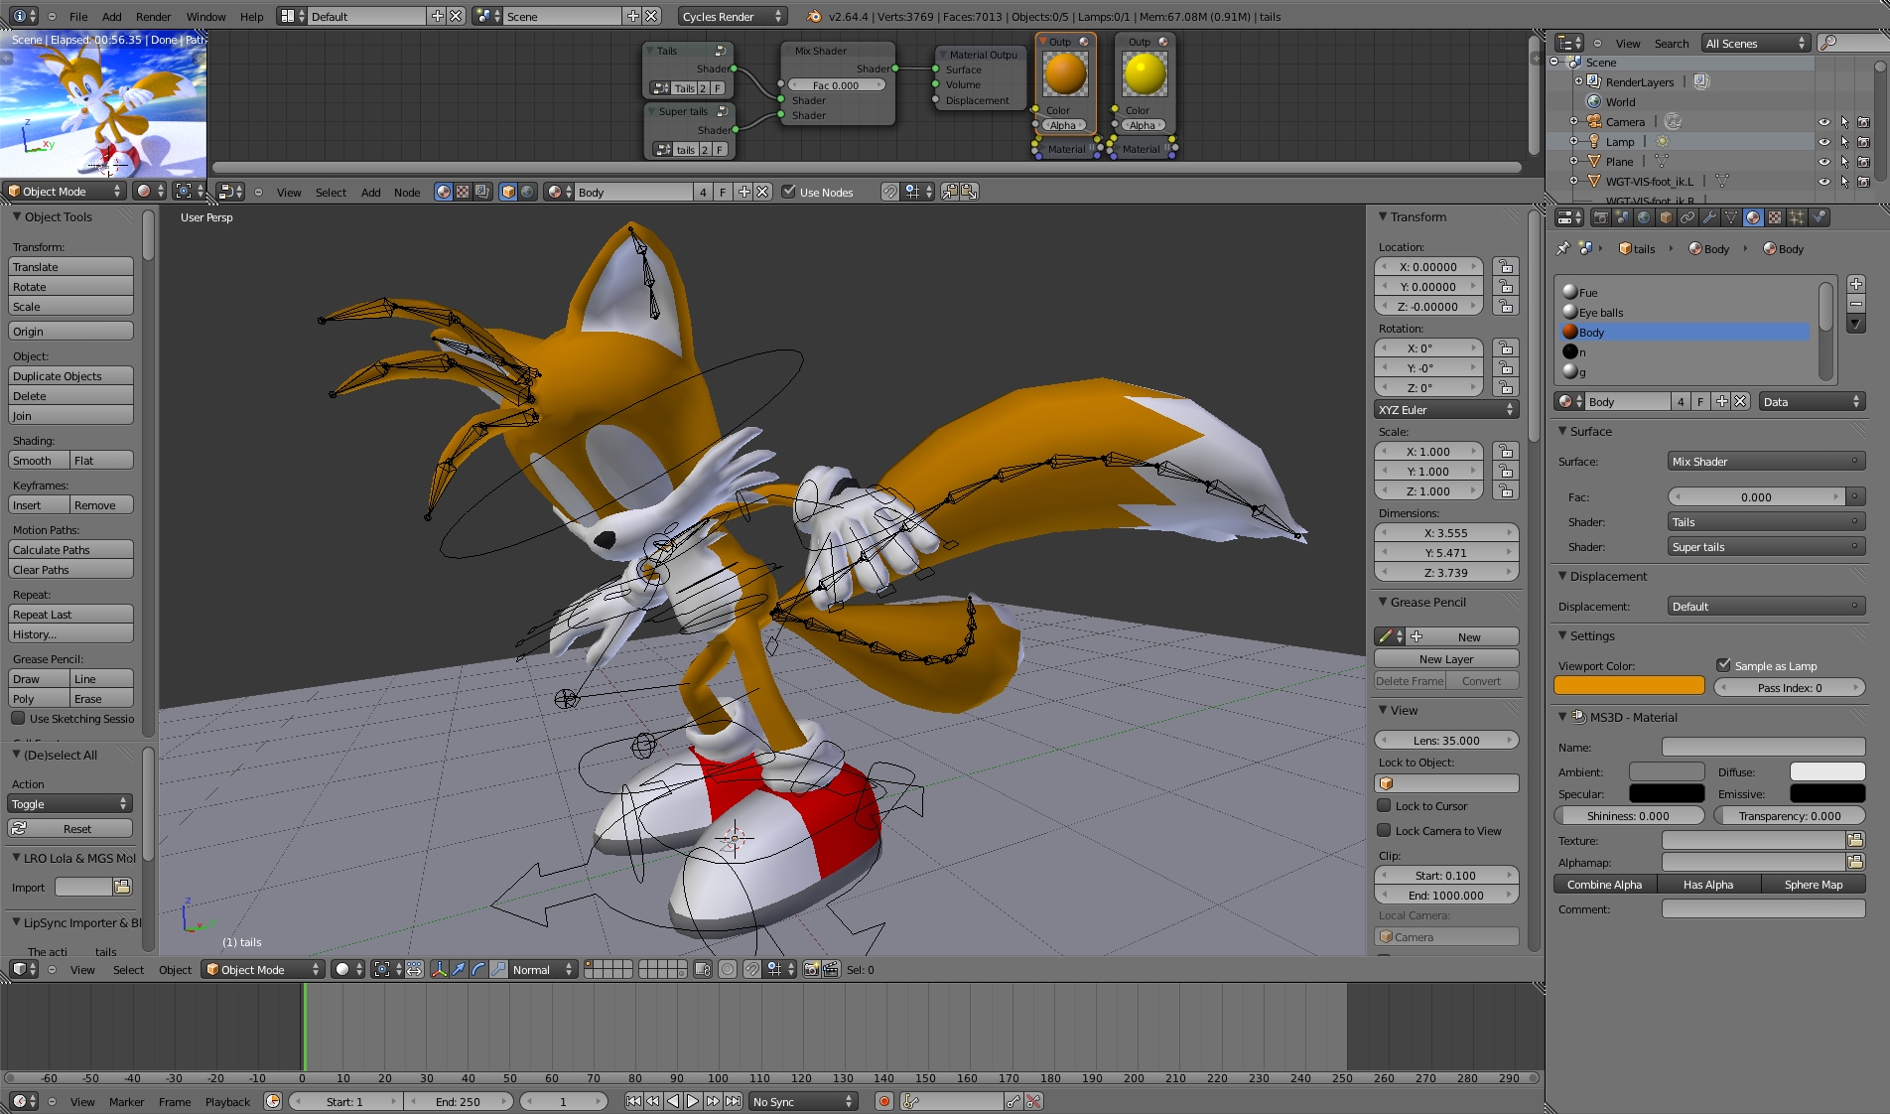This screenshot has height=1114, width=1890.
Task: Click the Smooth shading button
Action: [39, 460]
